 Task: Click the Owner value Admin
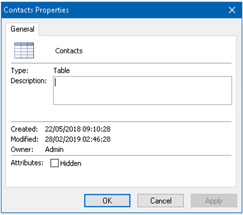[54, 150]
